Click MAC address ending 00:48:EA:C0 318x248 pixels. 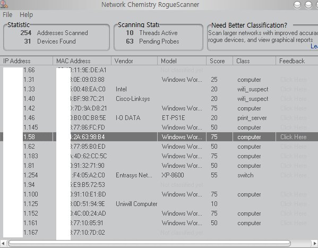[88, 89]
